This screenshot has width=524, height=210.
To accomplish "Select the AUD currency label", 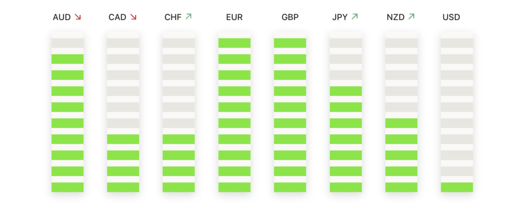I will click(62, 17).
